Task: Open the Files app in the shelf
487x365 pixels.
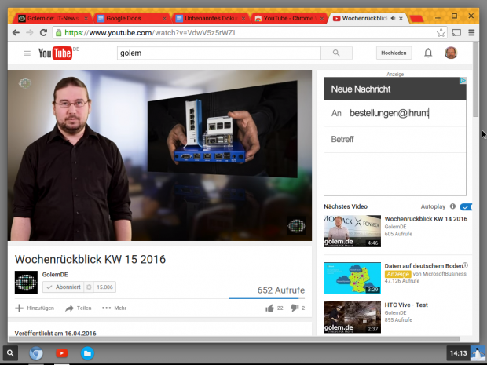Action: pyautogui.click(x=88, y=353)
